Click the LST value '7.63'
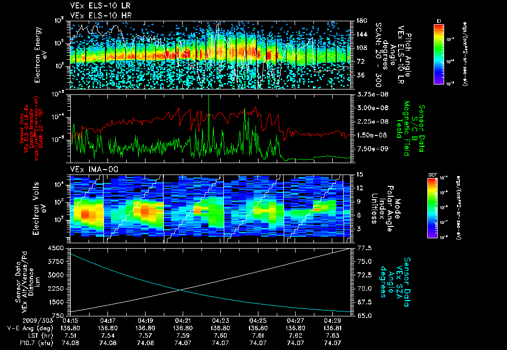The width and height of the screenshot is (507, 350). click(333, 336)
